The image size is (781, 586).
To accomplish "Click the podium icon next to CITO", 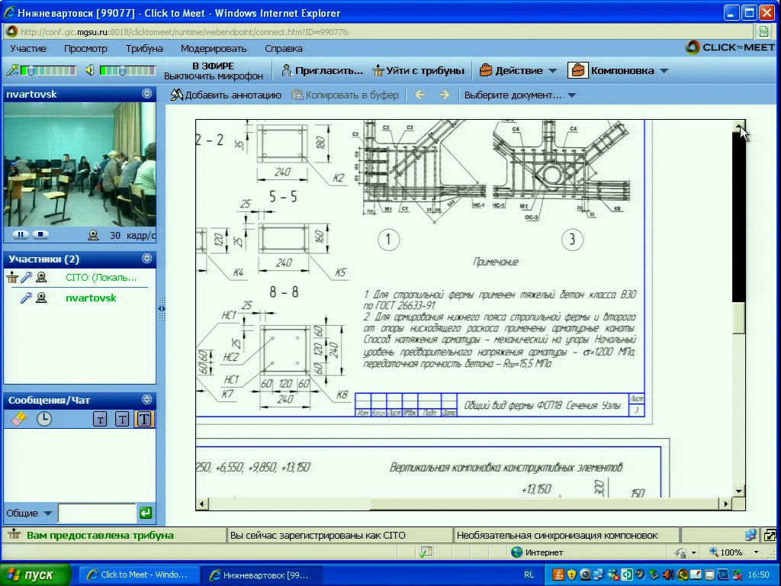I will pyautogui.click(x=12, y=278).
